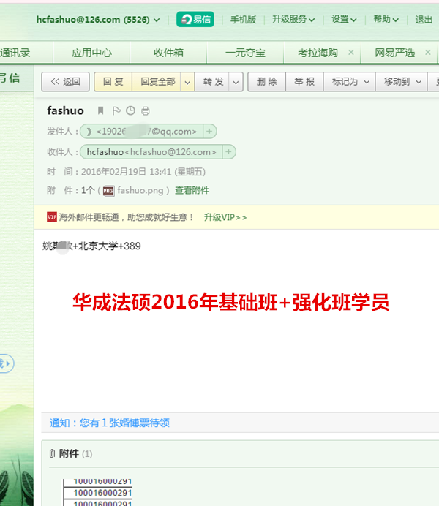Switch to the 收件箱 tab
This screenshot has width=439, height=506.
click(x=168, y=53)
